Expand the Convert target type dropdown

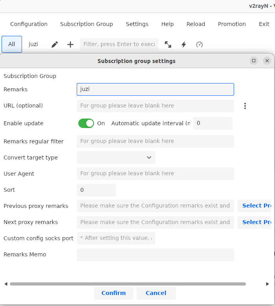click(x=116, y=158)
